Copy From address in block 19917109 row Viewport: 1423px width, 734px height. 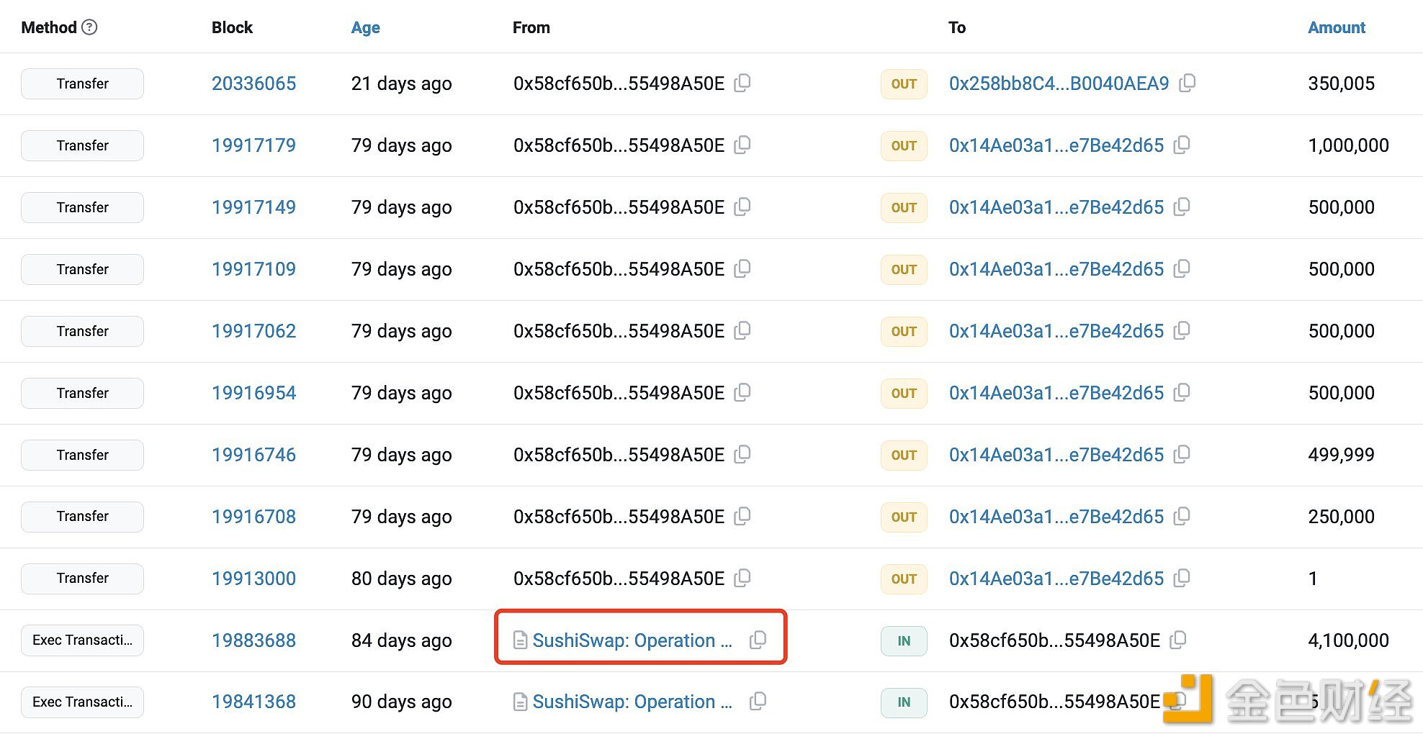742,268
